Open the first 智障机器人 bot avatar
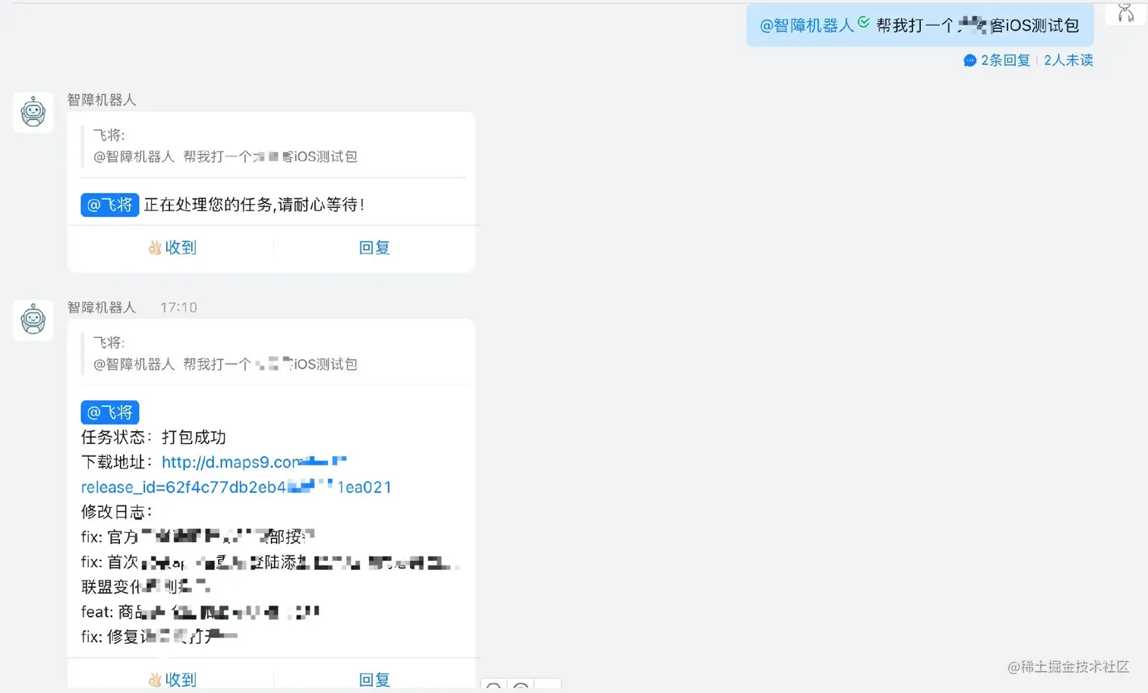Screen dimensions: 1148x693 coord(33,112)
